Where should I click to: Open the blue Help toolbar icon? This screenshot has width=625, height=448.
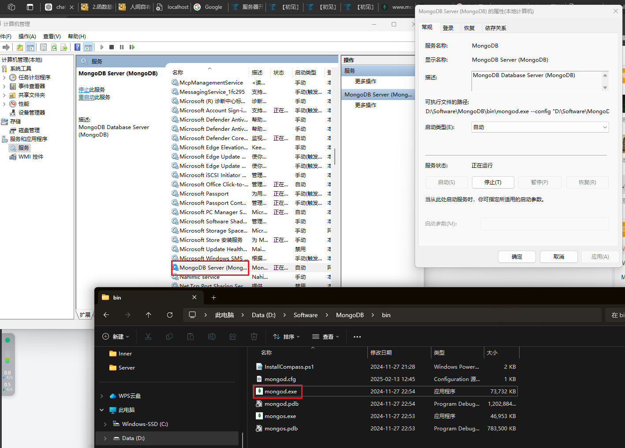[x=78, y=47]
